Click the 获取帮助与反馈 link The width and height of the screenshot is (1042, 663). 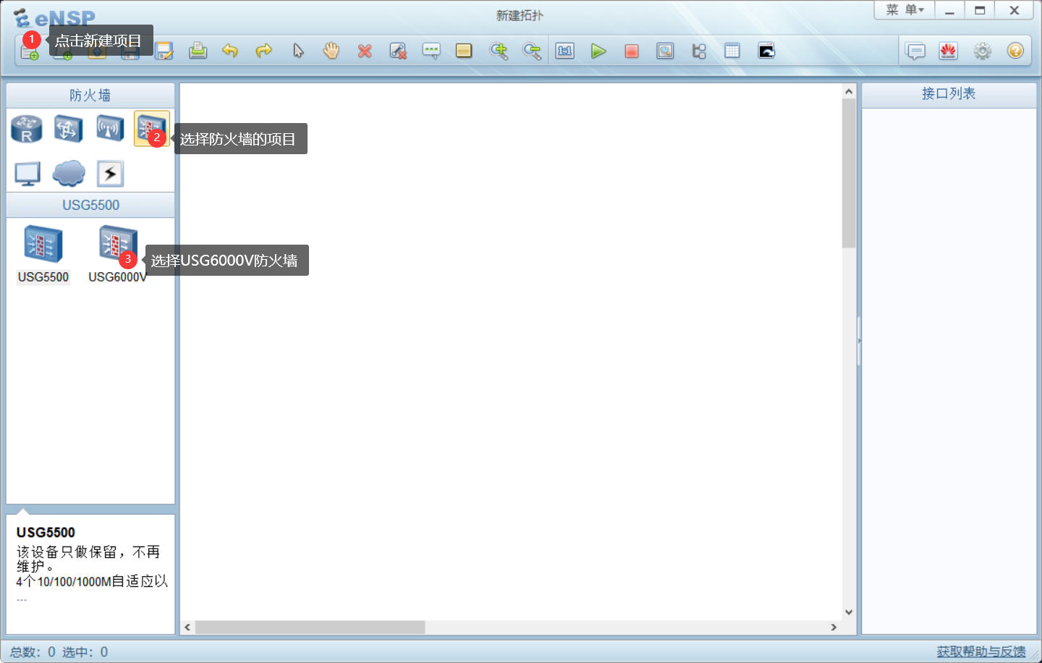[981, 651]
